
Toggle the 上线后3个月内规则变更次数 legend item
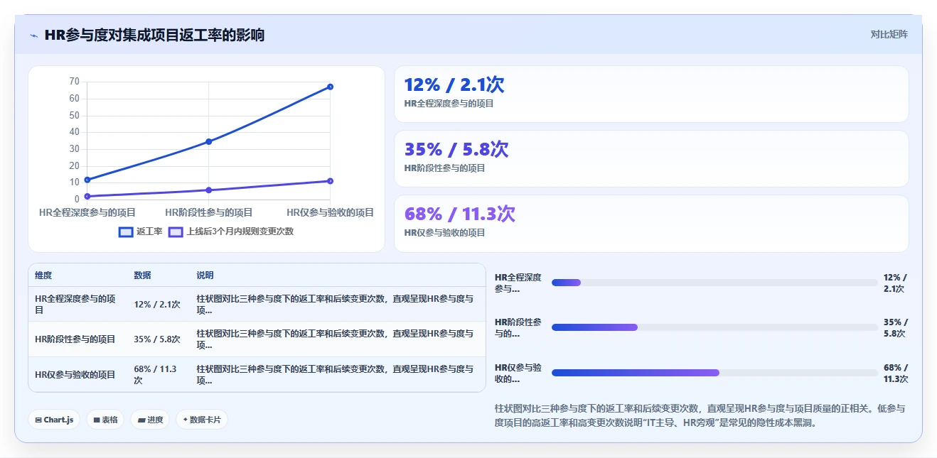click(231, 231)
